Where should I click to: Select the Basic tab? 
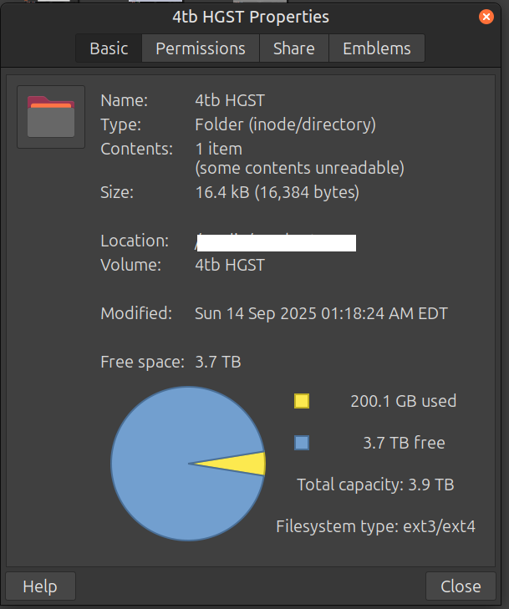(x=109, y=48)
